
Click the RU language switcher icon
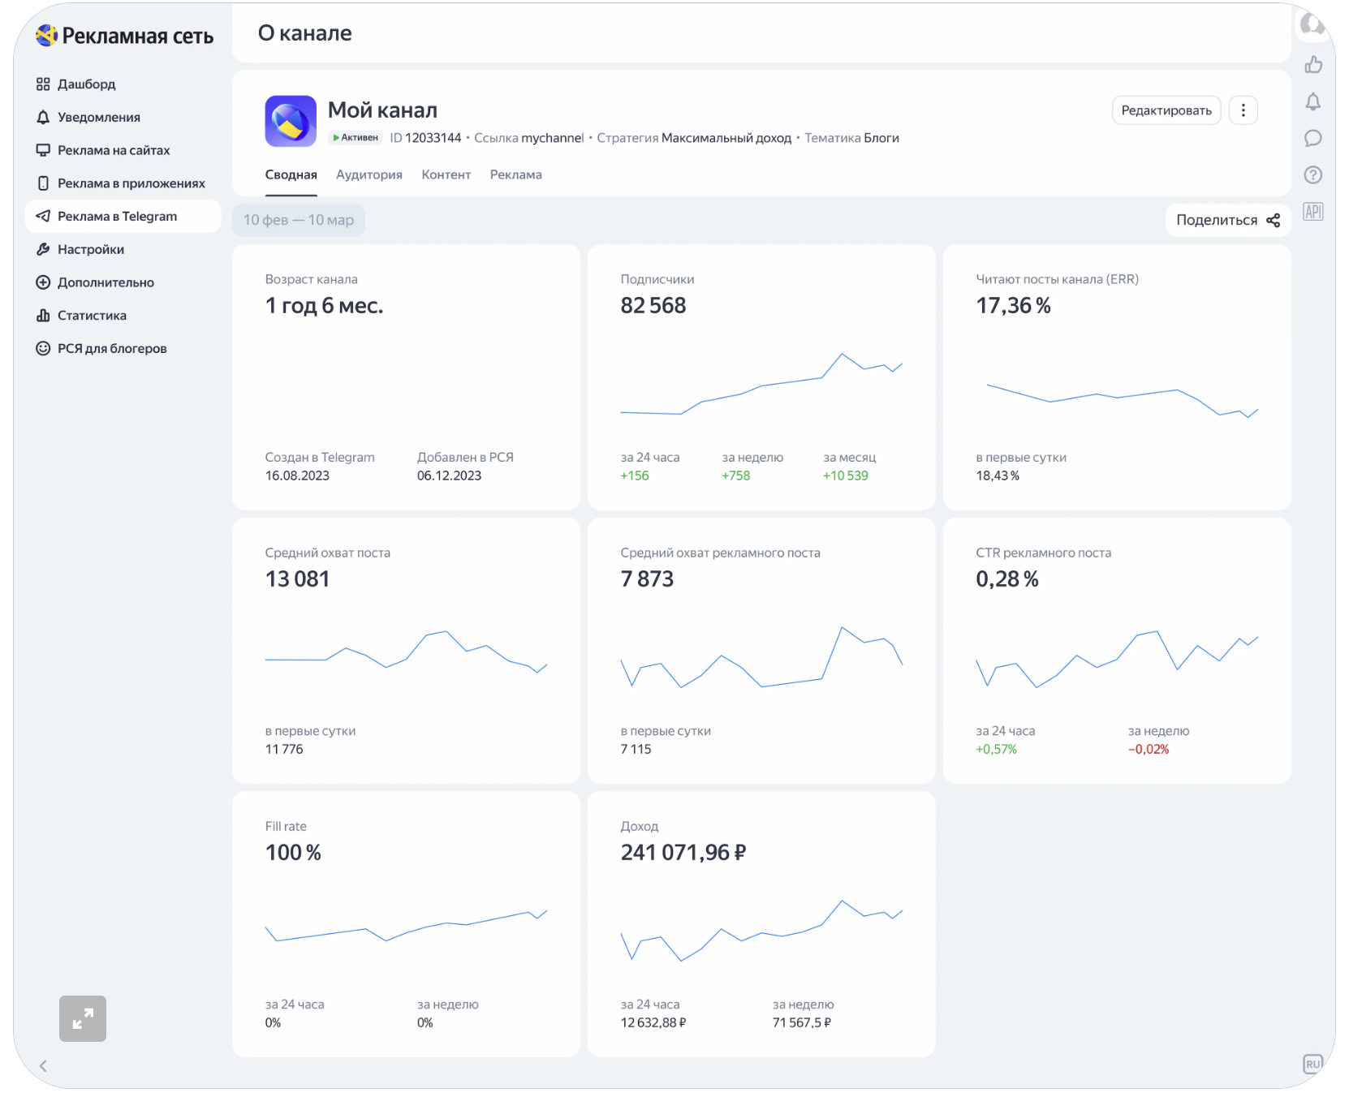tap(1312, 1064)
